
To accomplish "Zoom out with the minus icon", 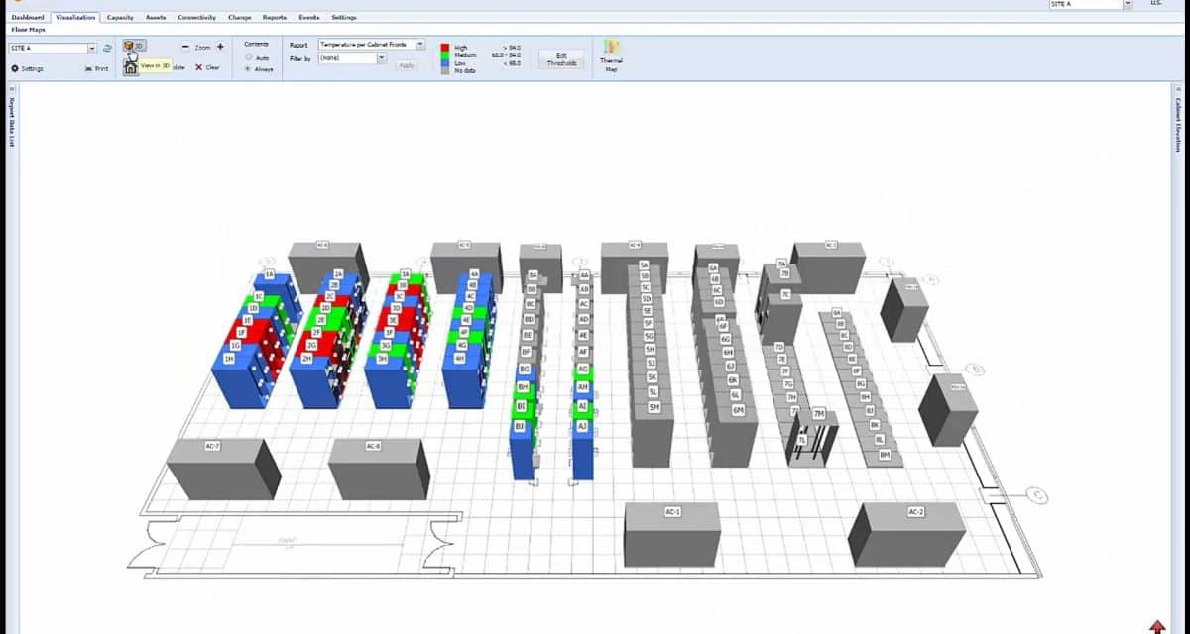I will click(x=185, y=47).
